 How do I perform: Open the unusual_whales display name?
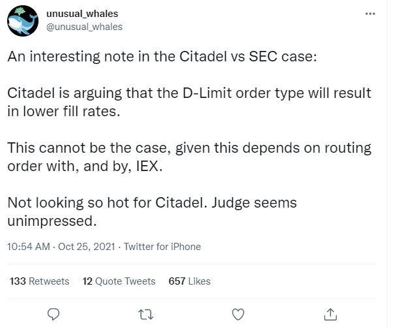coord(82,14)
